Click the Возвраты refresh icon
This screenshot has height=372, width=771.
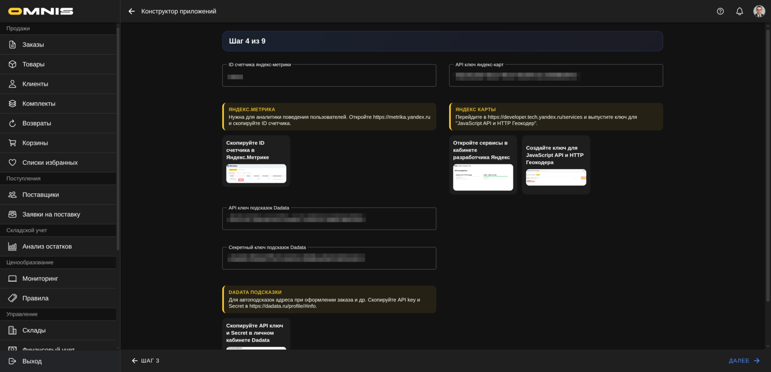12,123
